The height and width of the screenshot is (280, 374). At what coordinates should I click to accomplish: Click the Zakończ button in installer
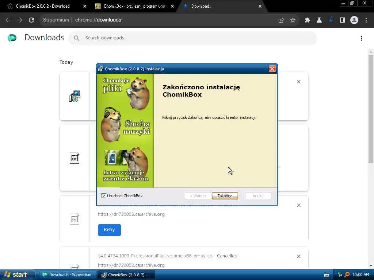[x=225, y=196]
